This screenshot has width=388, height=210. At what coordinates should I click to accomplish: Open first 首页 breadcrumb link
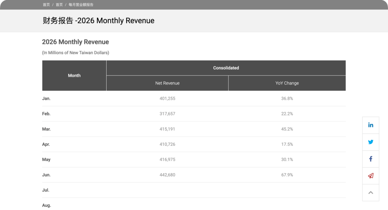[x=46, y=5]
